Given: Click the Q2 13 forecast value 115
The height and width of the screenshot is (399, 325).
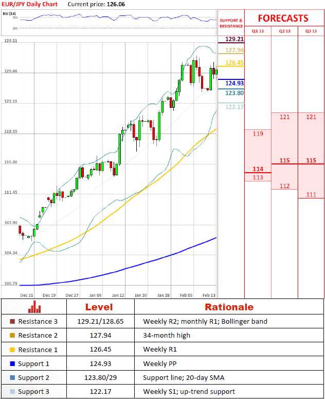Looking at the screenshot, I should click(284, 160).
